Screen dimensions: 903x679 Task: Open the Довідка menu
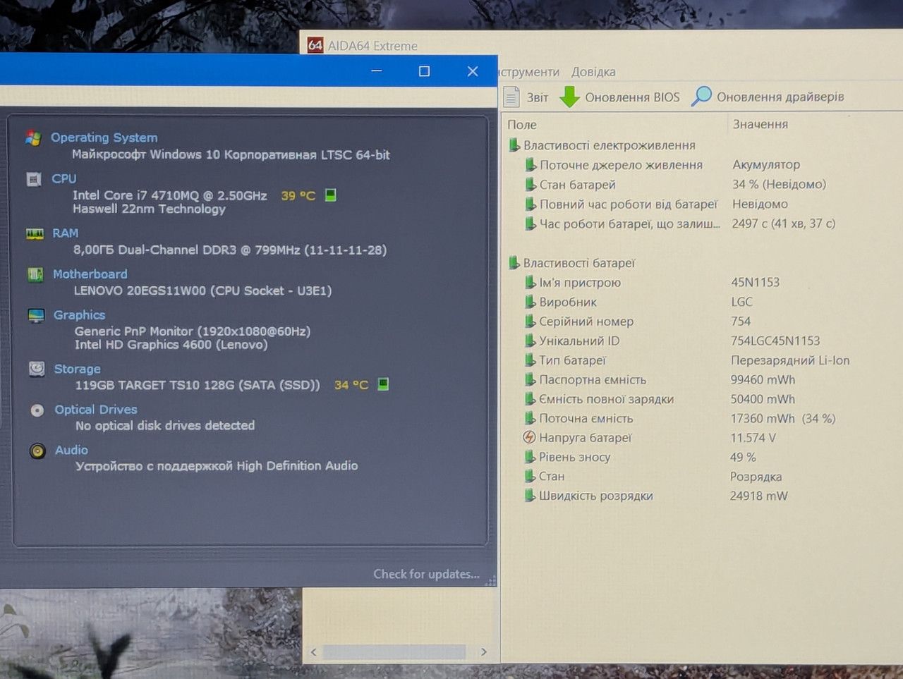[593, 72]
